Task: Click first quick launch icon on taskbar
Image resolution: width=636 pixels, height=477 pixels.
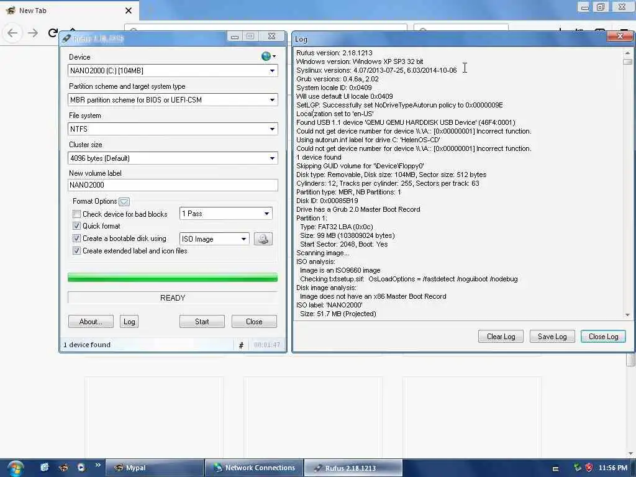Action: click(44, 467)
